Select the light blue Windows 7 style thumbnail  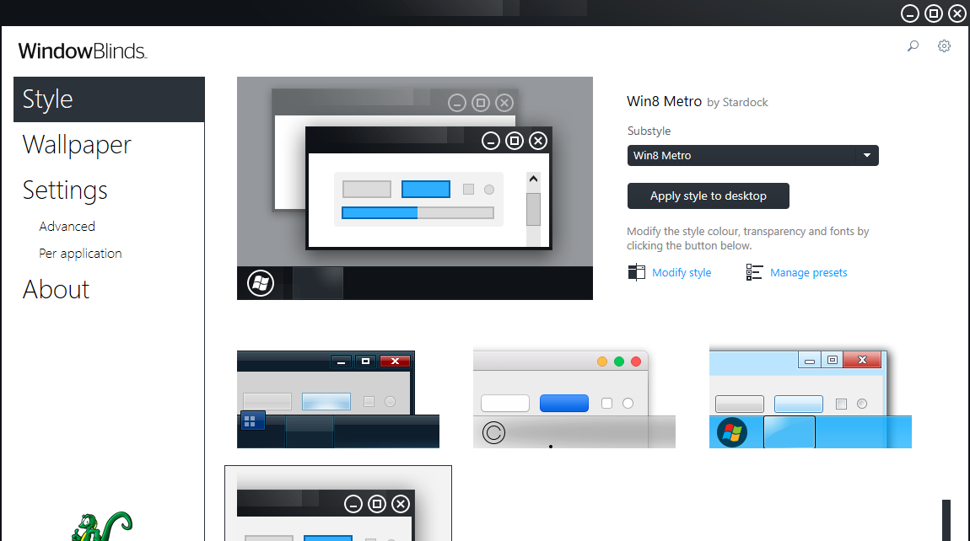click(x=811, y=399)
